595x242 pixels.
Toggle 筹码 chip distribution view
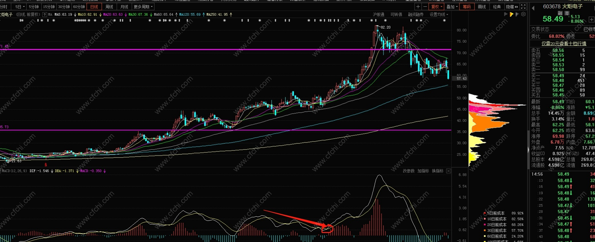pyautogui.click(x=467, y=7)
